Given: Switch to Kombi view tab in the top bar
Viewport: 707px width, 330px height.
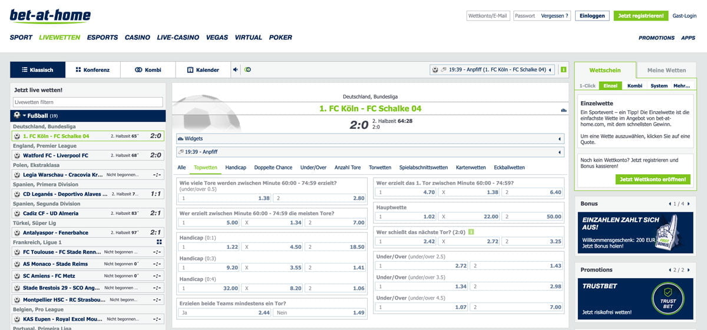Looking at the screenshot, I should [x=148, y=70].
